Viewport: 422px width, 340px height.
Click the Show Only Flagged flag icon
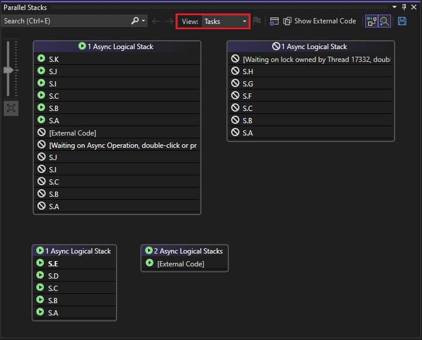[x=257, y=20]
